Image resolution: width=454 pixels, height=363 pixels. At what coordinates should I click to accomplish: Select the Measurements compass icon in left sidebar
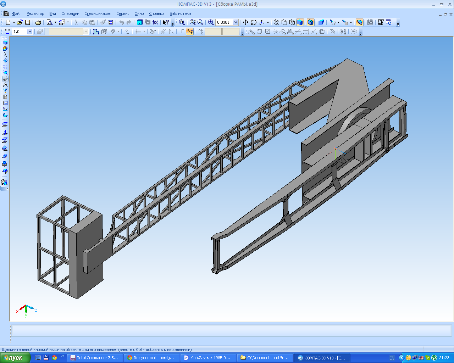point(5,85)
